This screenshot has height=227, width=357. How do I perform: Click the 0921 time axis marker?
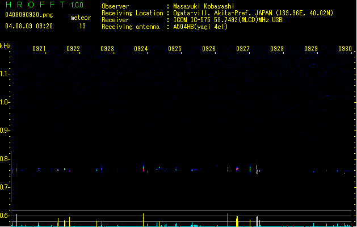[x=39, y=49]
